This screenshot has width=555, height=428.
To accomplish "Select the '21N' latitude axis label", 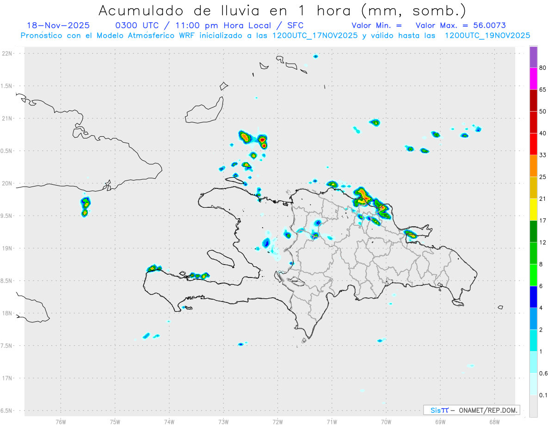I will 7,118.
